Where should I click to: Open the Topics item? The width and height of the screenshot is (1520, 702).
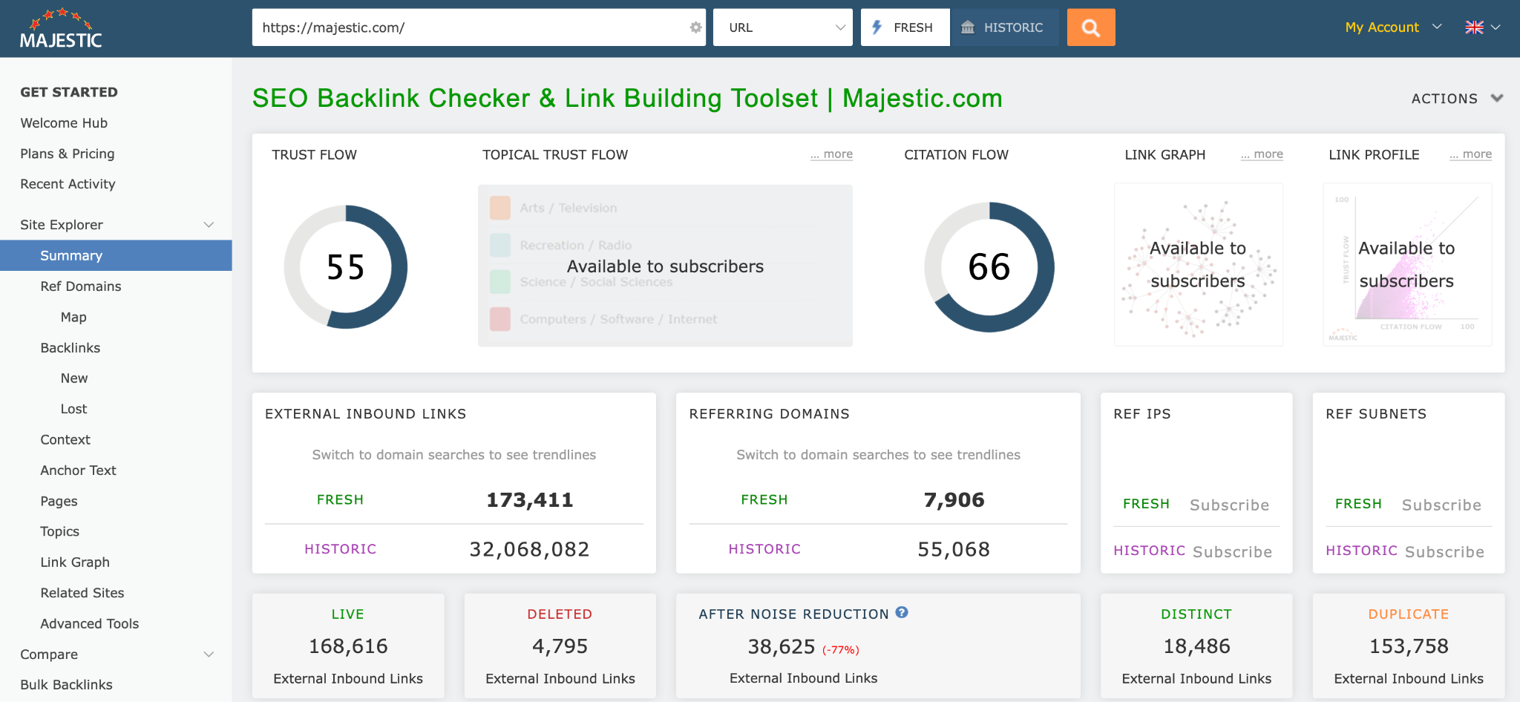coord(59,531)
